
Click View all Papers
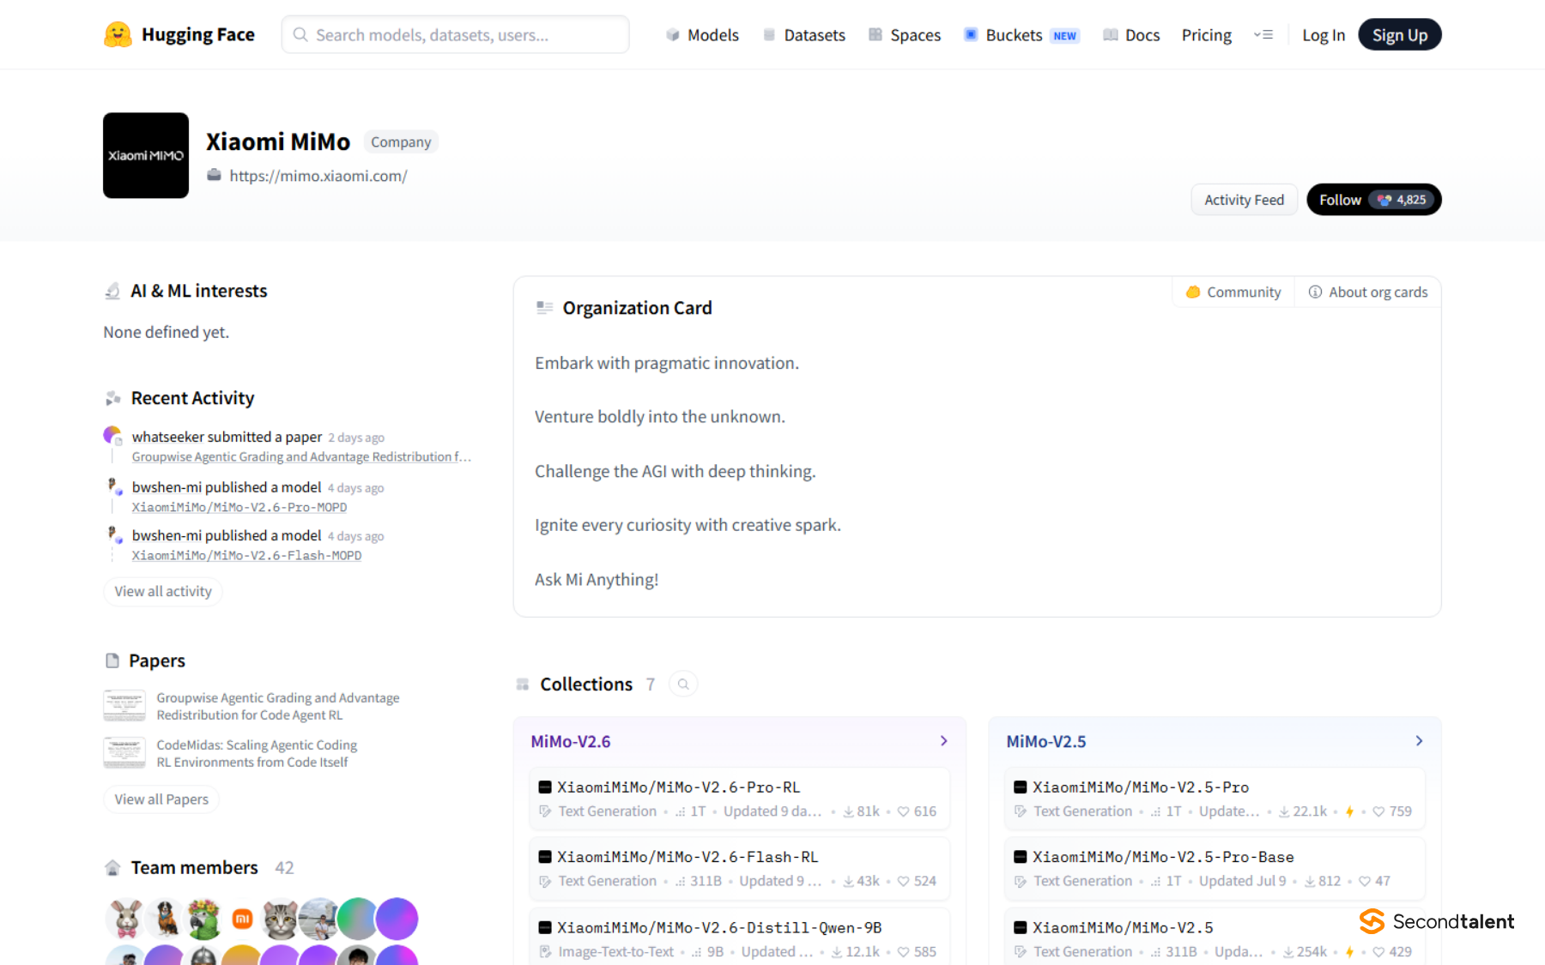tap(161, 799)
